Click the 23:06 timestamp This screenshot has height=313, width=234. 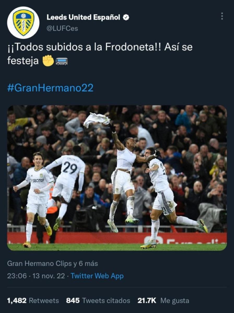click(x=17, y=276)
